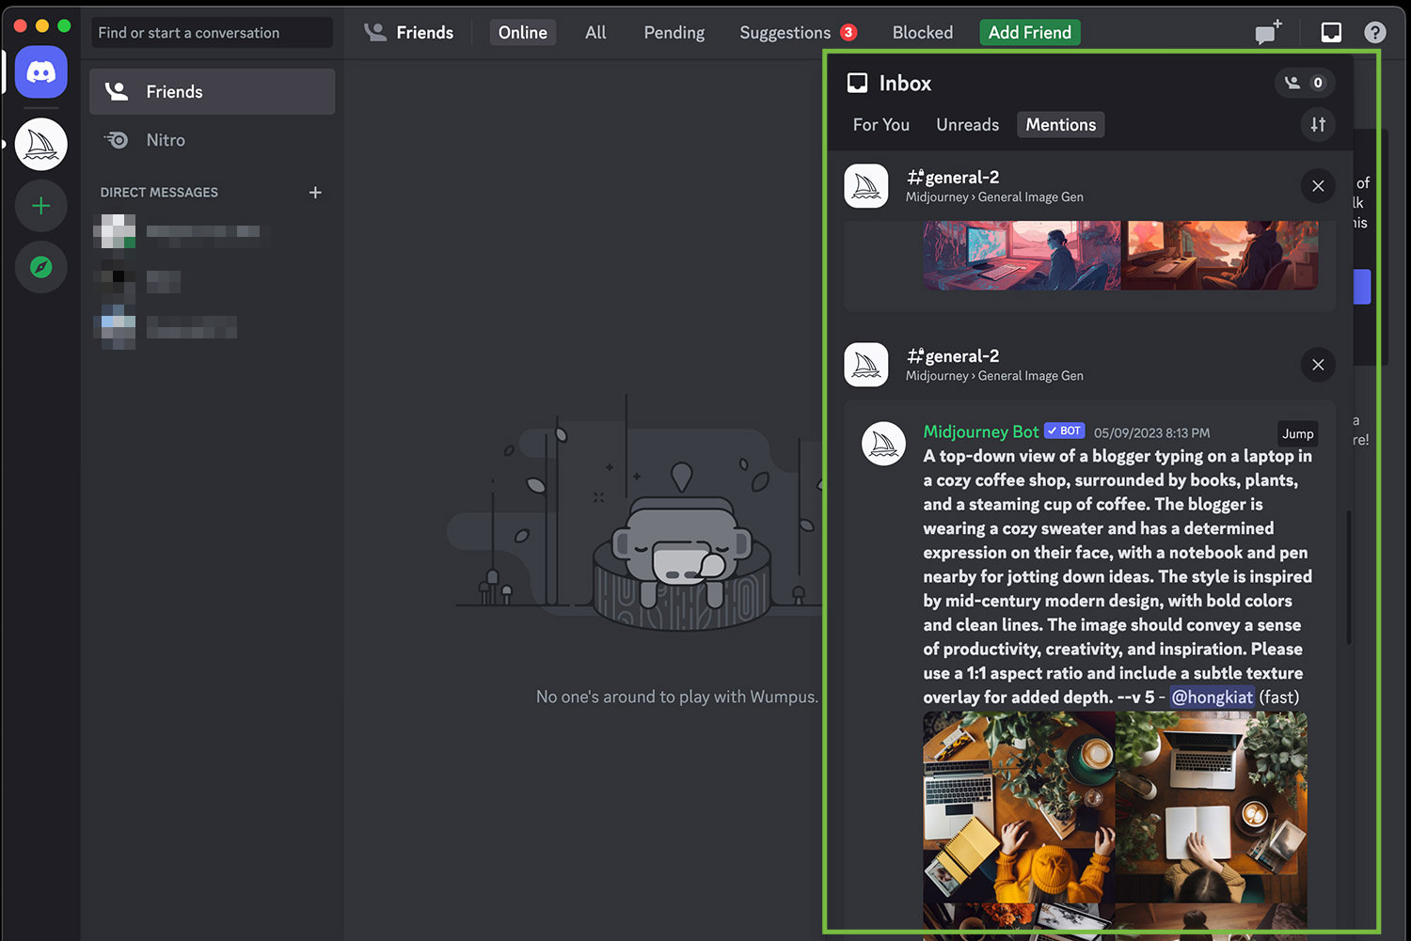The image size is (1411, 941).
Task: Open Nitro in sidebar
Action: pos(213,140)
